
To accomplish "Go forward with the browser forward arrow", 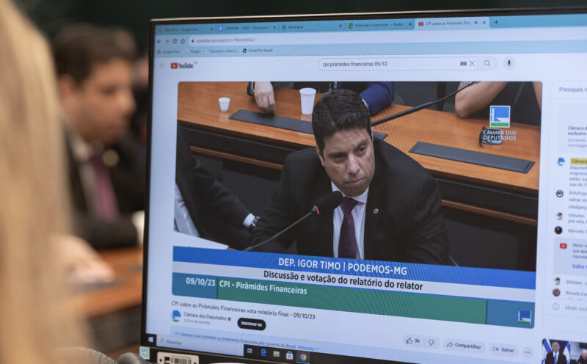I will [x=167, y=41].
